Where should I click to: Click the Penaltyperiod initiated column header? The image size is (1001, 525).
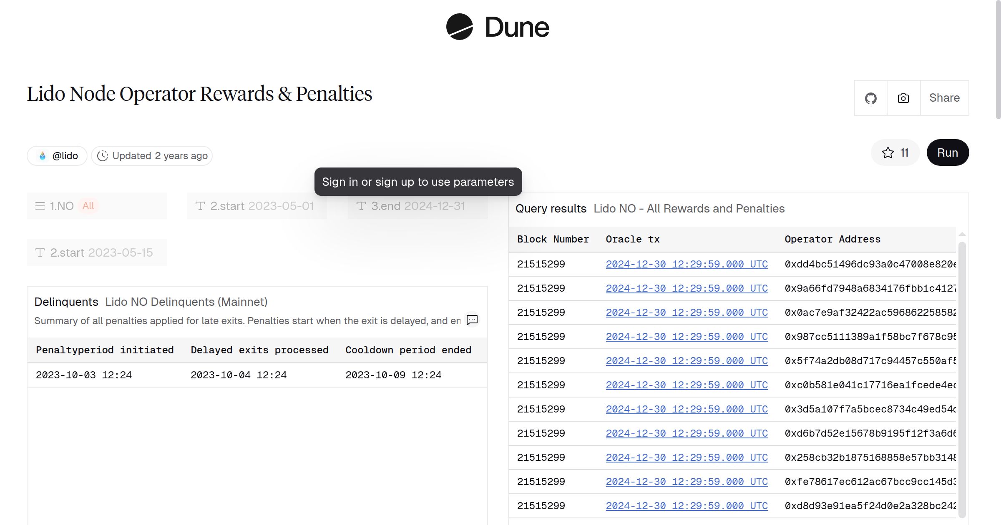[105, 350]
